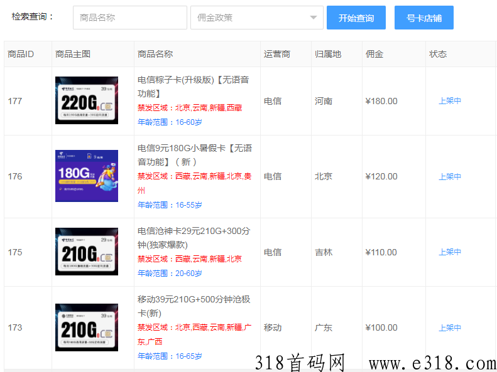Click 上架中 status for product 177
The height and width of the screenshot is (372, 497).
pyautogui.click(x=450, y=101)
